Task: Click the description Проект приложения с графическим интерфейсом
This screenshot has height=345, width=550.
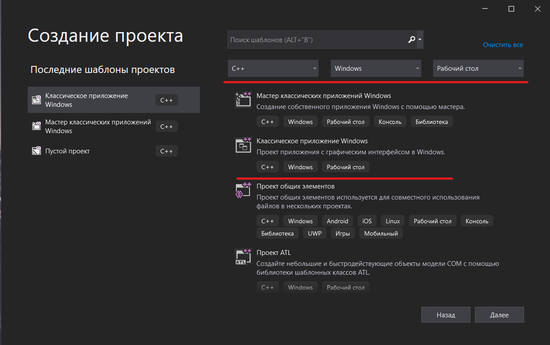Action: coord(351,152)
